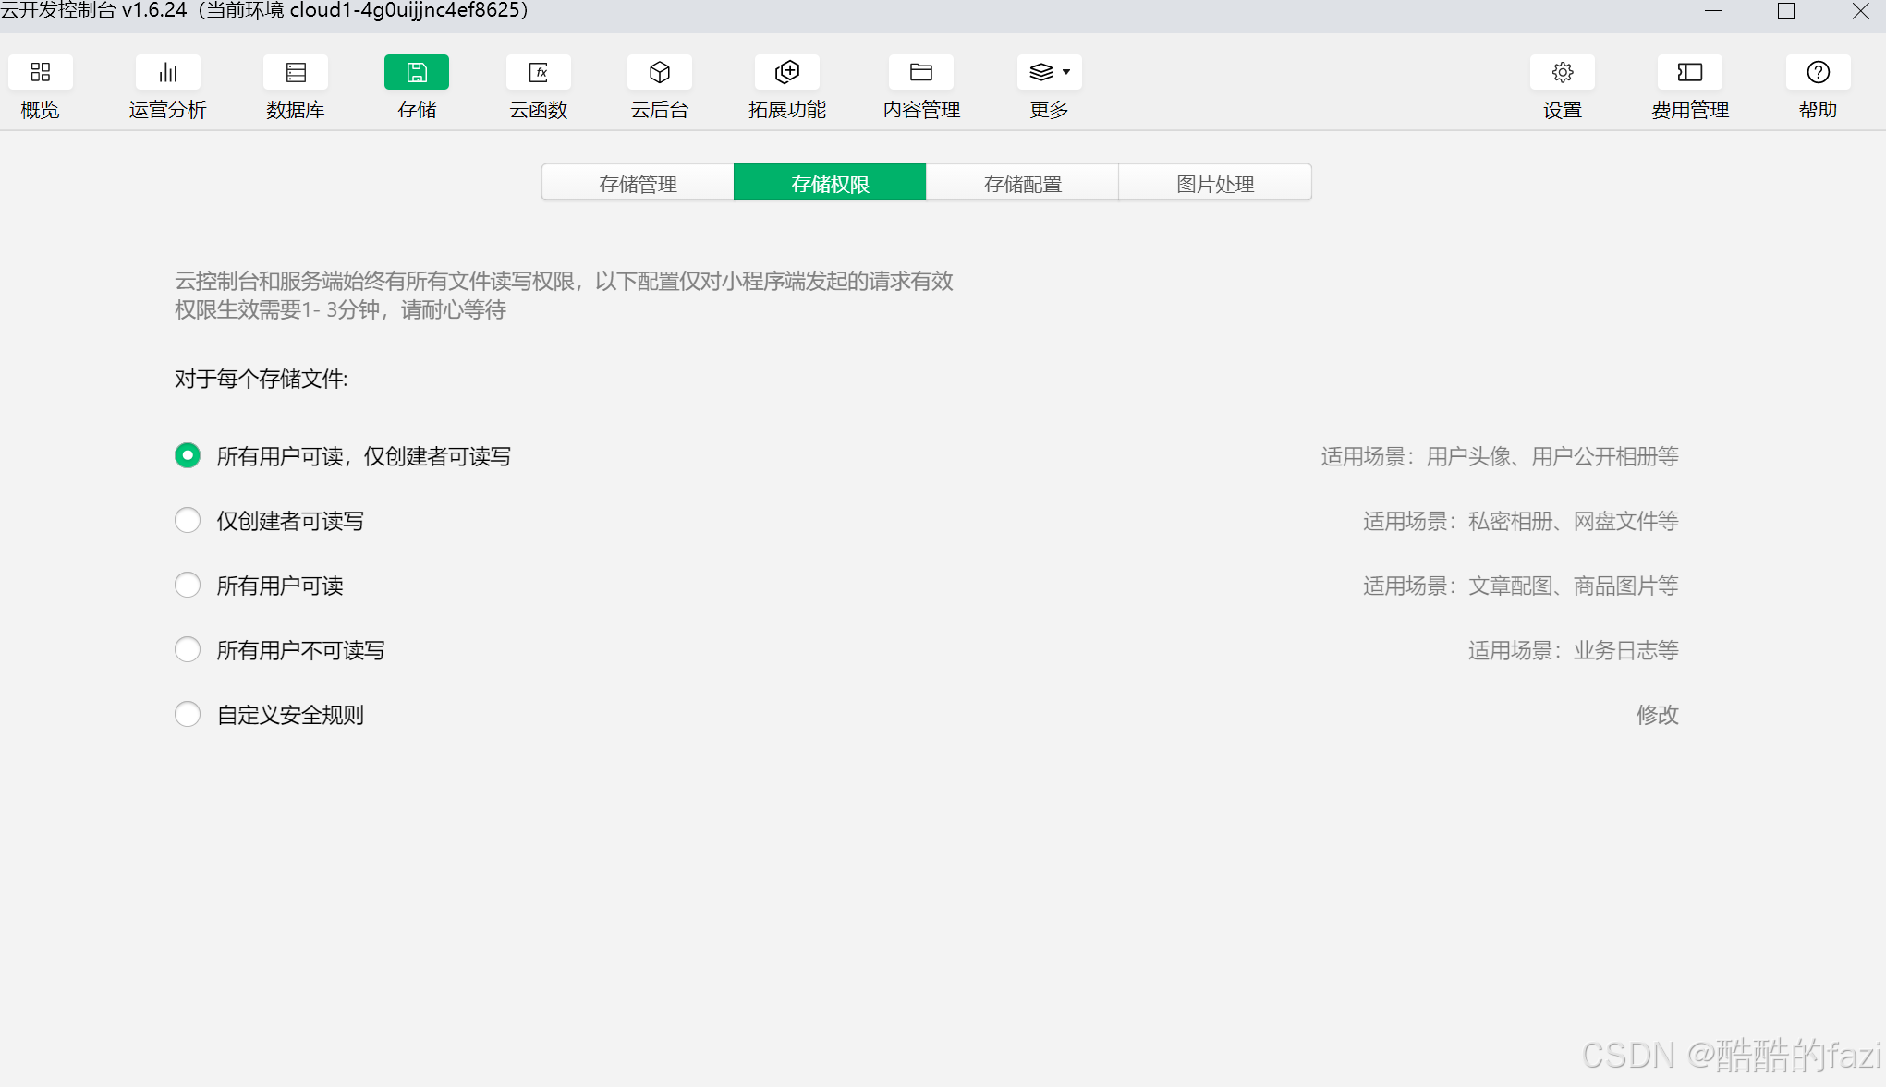Select 所有用户不可读写 radio option

pyautogui.click(x=188, y=650)
